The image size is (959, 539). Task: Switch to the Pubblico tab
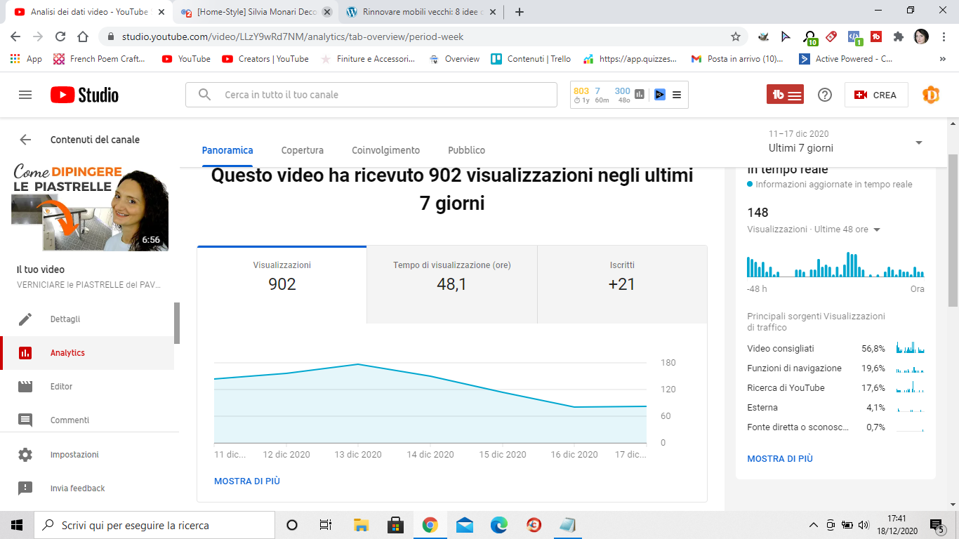467,150
